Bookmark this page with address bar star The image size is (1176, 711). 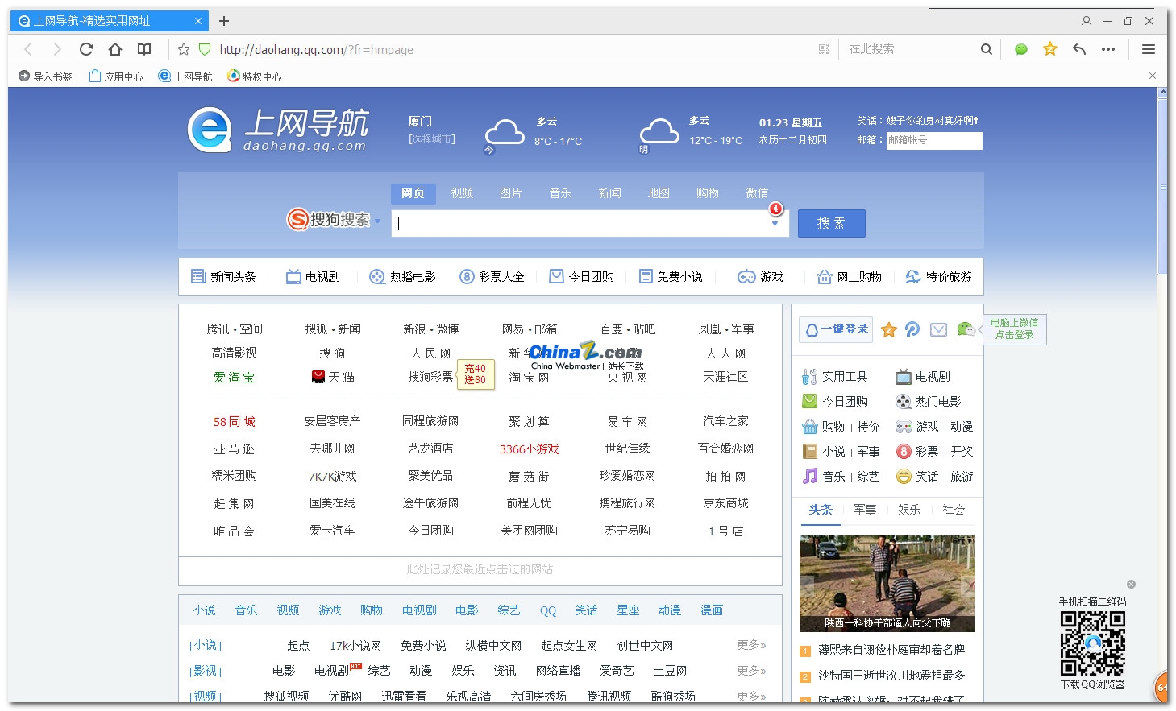[184, 49]
